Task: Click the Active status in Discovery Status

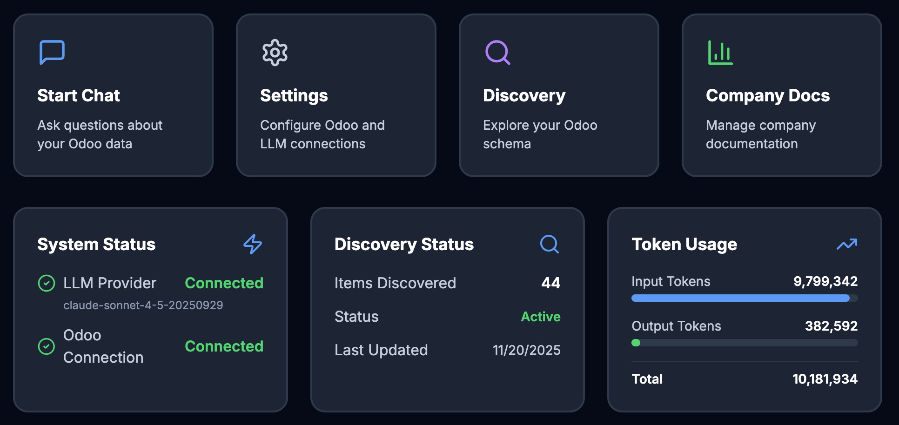Action: 541,316
